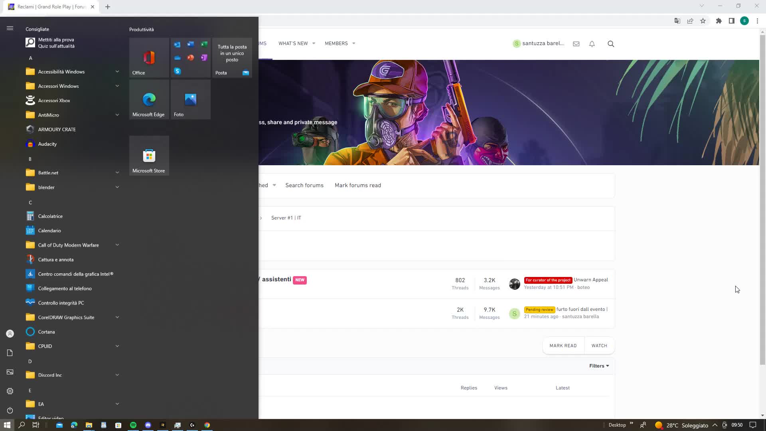This screenshot has width=766, height=431.
Task: Open the Filters dropdown
Action: click(599, 366)
